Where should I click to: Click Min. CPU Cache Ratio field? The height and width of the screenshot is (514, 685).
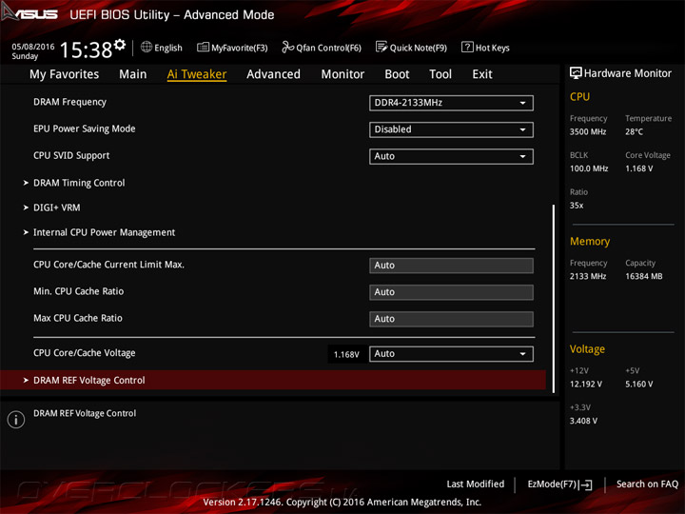click(451, 292)
